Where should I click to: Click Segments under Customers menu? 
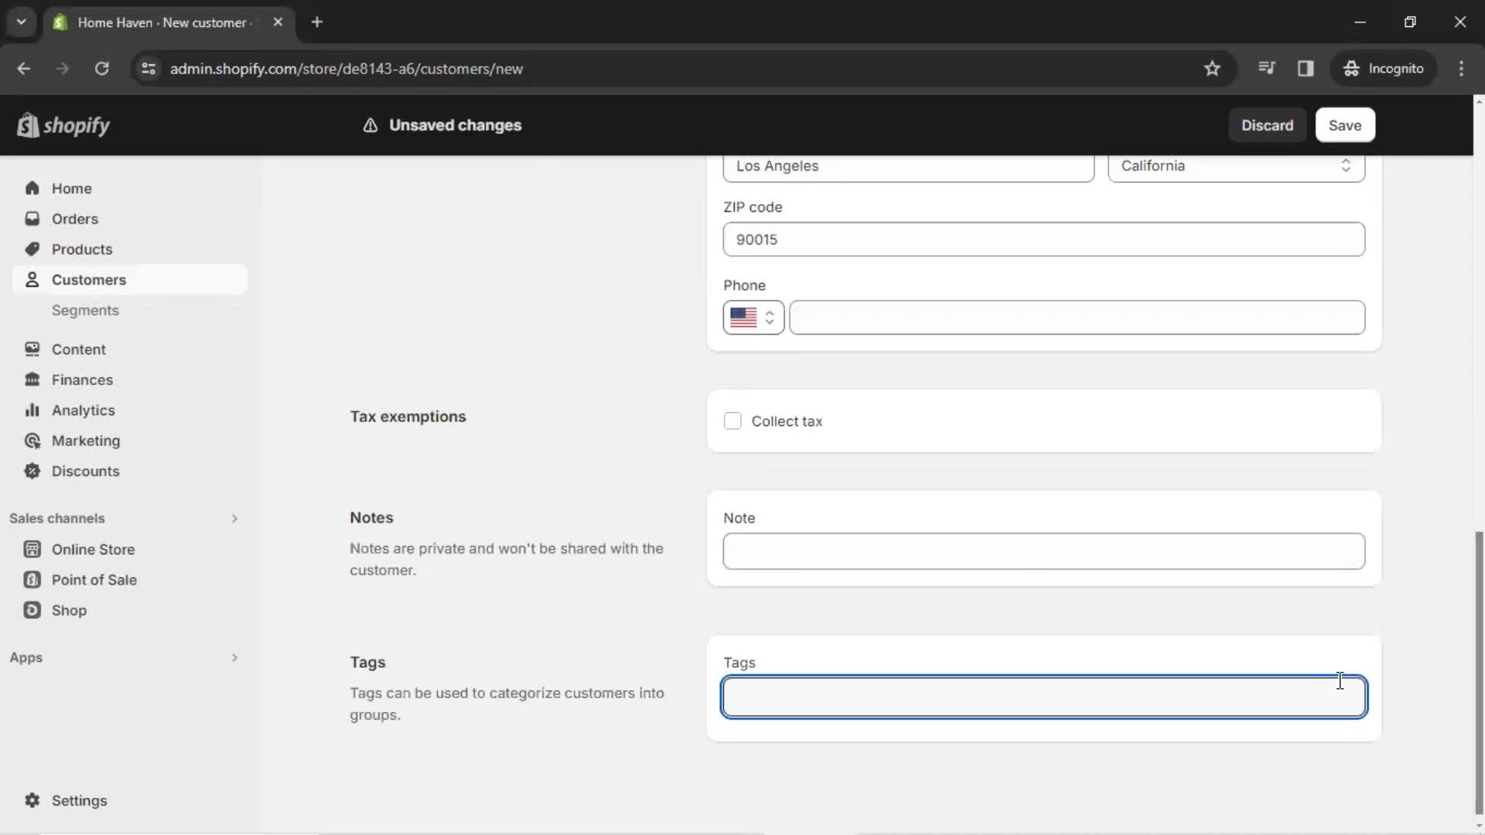click(84, 310)
